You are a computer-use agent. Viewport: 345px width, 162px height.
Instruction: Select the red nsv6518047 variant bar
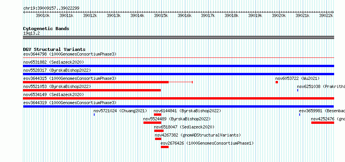pyautogui.click(x=159, y=131)
